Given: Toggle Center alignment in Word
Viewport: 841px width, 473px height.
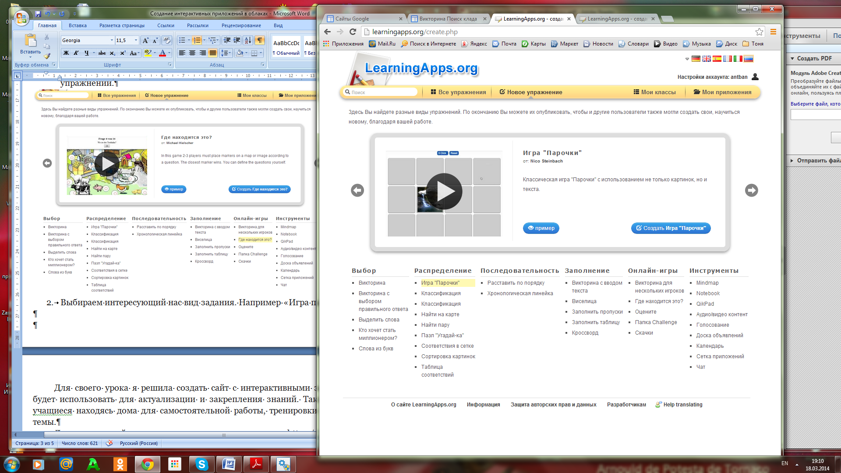Looking at the screenshot, I should (192, 53).
